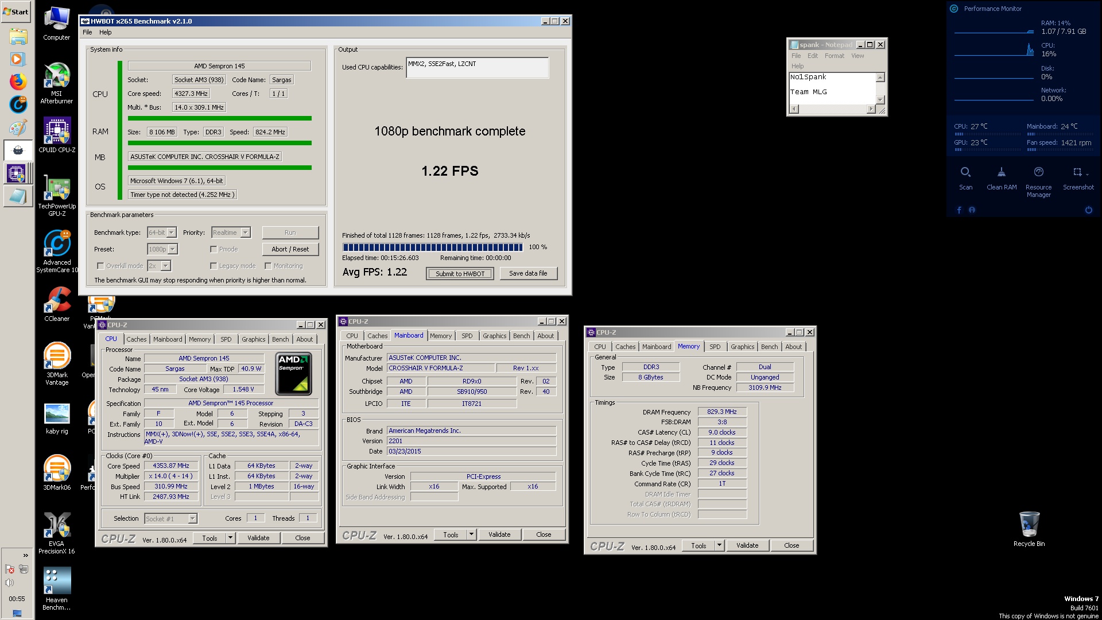
Task: Launch the 3DMark06 desktop shortcut
Action: click(x=57, y=473)
